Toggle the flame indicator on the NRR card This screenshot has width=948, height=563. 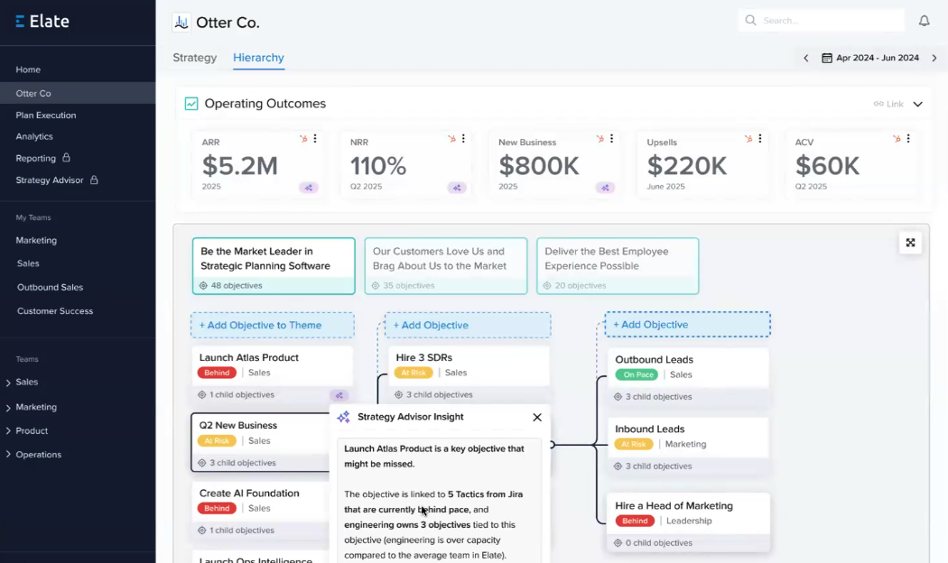tap(450, 140)
